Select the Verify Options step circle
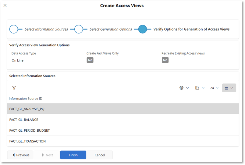Image resolution: width=245 pixels, height=165 pixels. coord(143,29)
